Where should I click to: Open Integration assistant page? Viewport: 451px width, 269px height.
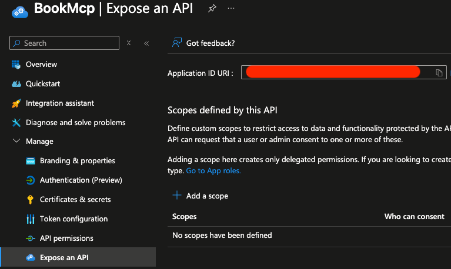pos(60,103)
